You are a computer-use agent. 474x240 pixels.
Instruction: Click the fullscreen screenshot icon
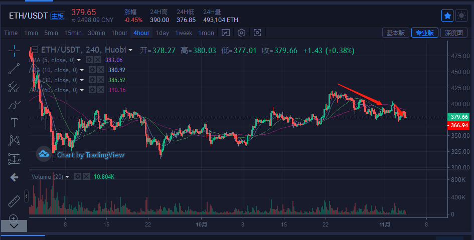[x=257, y=33]
